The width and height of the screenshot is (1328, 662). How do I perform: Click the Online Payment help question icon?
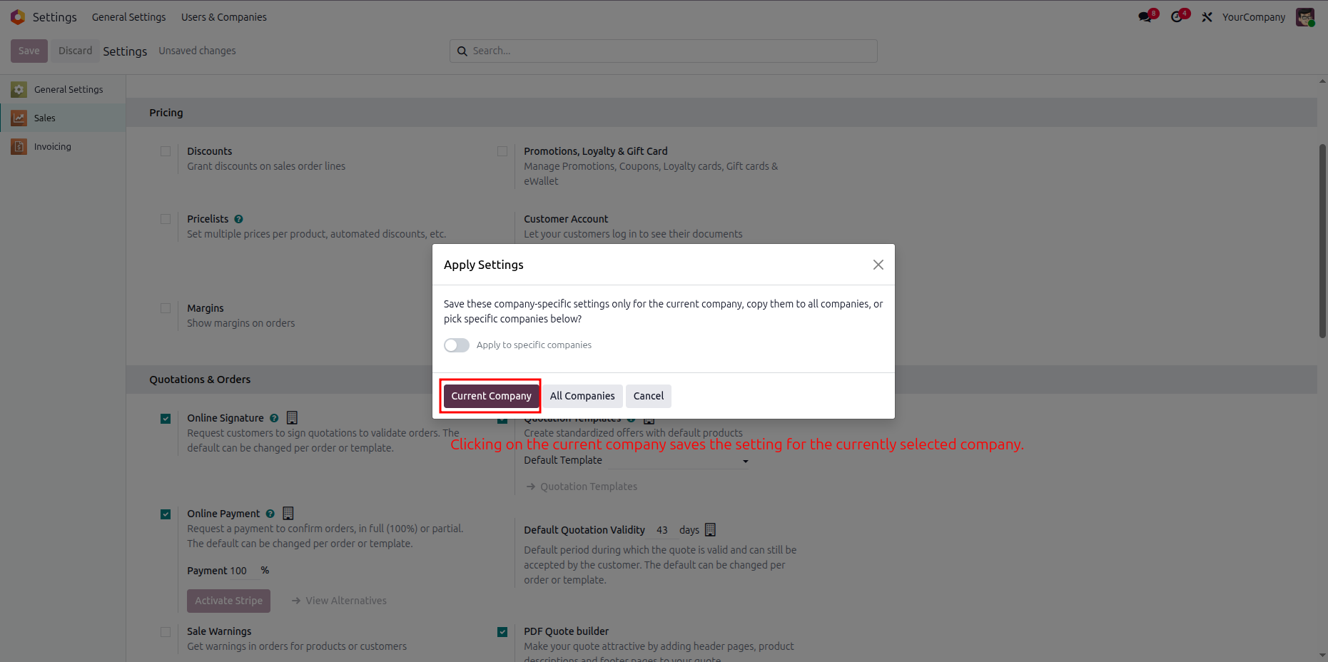point(270,514)
